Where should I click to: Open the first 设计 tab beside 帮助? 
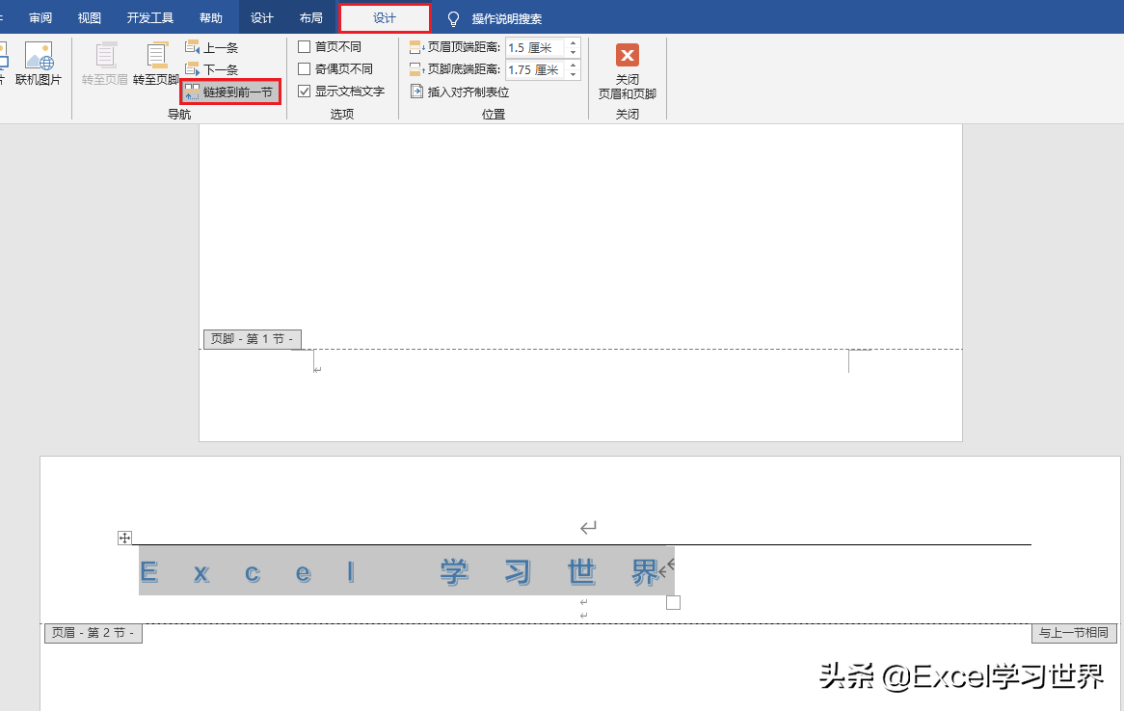[x=262, y=18]
